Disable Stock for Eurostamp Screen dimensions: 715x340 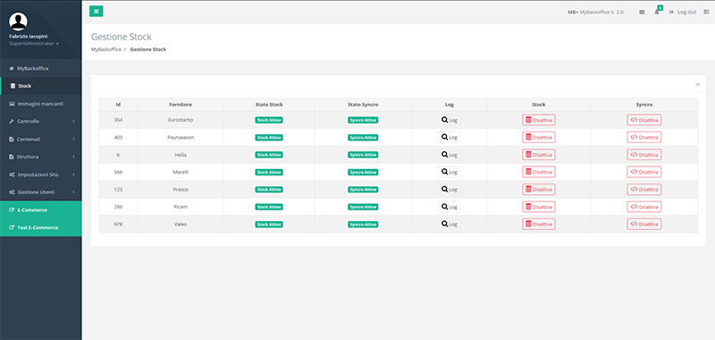539,120
